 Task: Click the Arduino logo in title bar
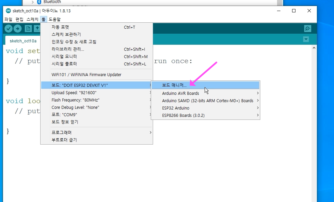tap(8, 11)
